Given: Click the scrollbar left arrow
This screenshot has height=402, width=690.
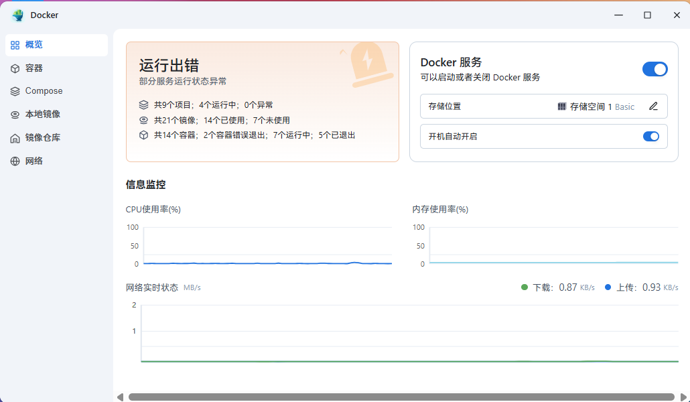Looking at the screenshot, I should coord(120,397).
